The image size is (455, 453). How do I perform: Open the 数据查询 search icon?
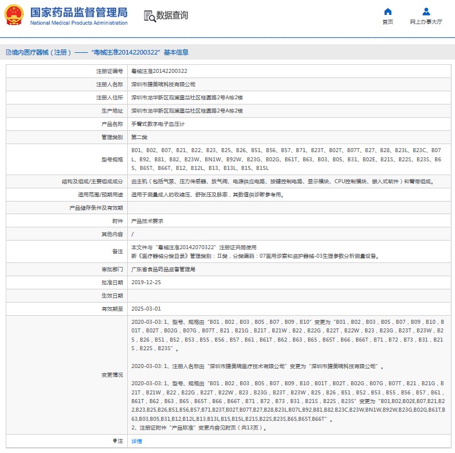pos(150,16)
